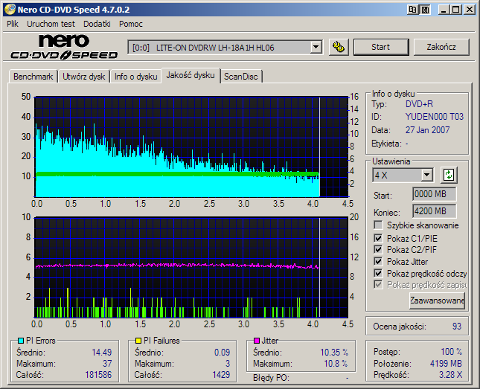Click the copy screenshot icon in title bar

tap(413, 10)
